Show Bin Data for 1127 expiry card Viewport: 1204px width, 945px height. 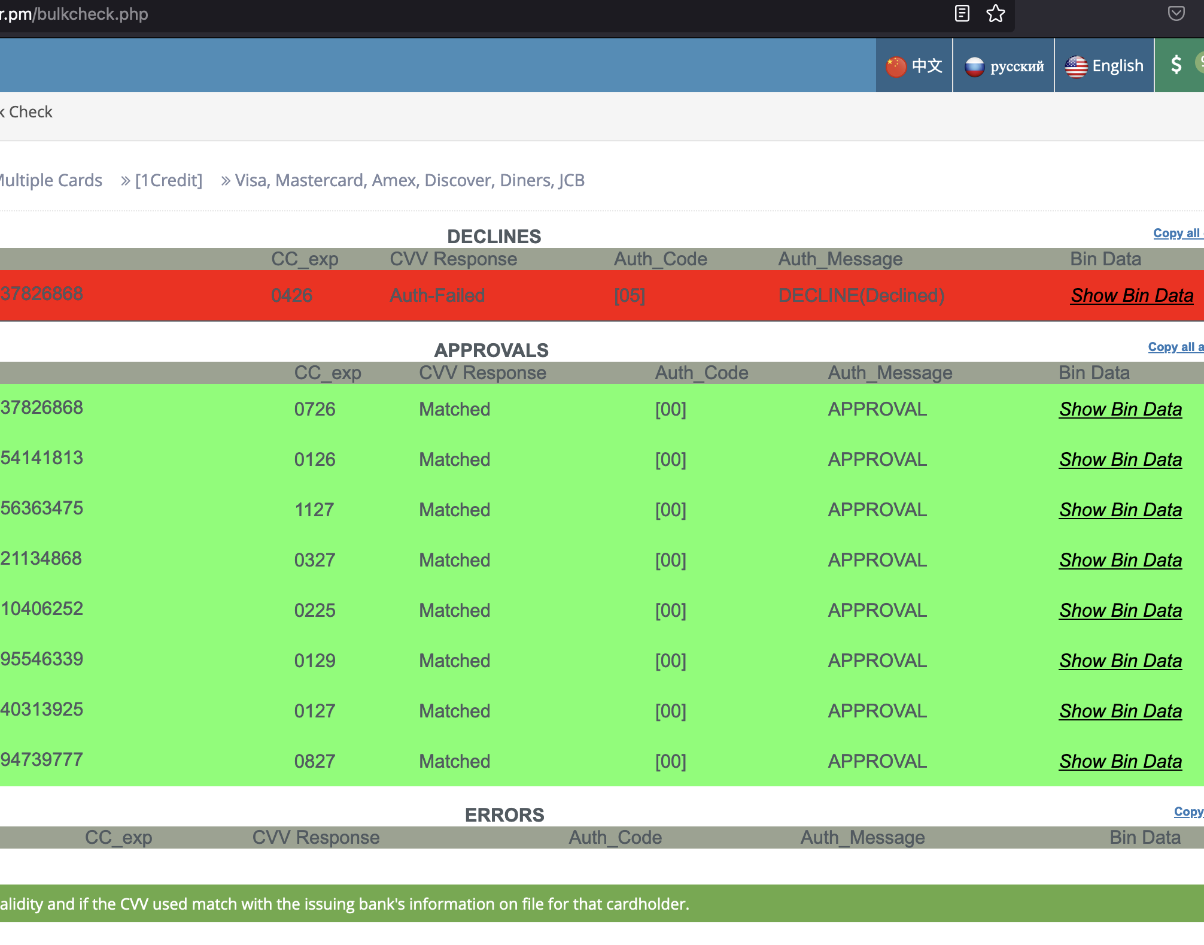pyautogui.click(x=1120, y=510)
